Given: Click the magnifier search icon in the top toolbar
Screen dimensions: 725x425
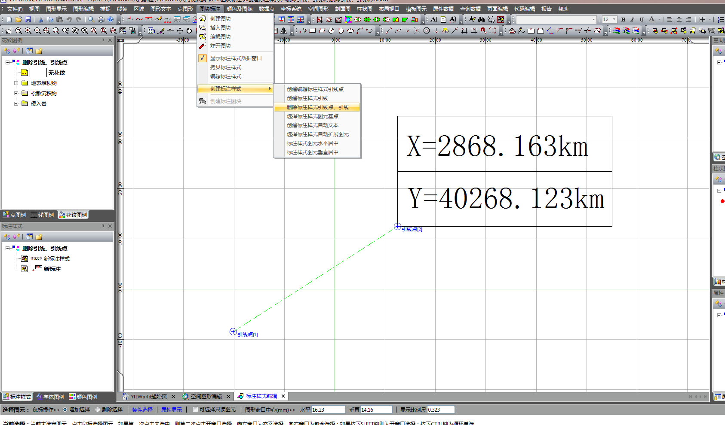Looking at the screenshot, I should [91, 19].
